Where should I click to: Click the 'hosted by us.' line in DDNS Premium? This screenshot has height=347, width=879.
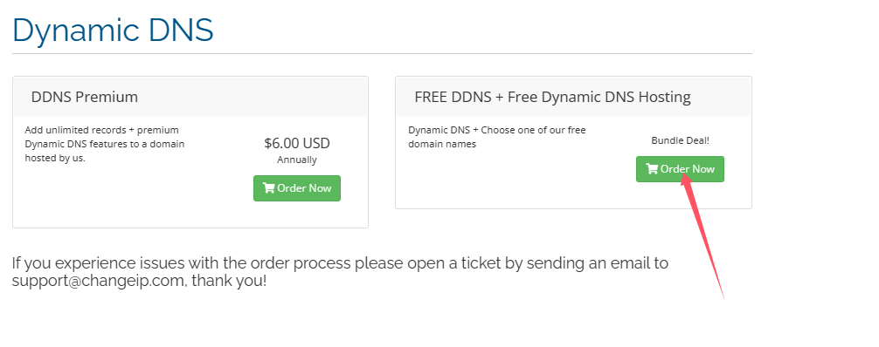(55, 159)
